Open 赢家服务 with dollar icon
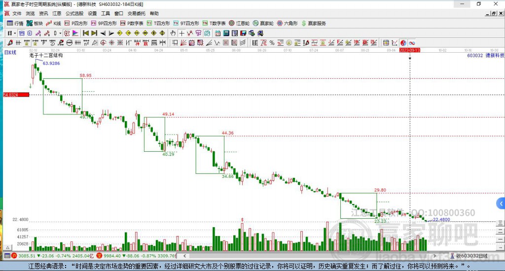Image resolution: width=505 pixels, height=271 pixels. coord(314,23)
